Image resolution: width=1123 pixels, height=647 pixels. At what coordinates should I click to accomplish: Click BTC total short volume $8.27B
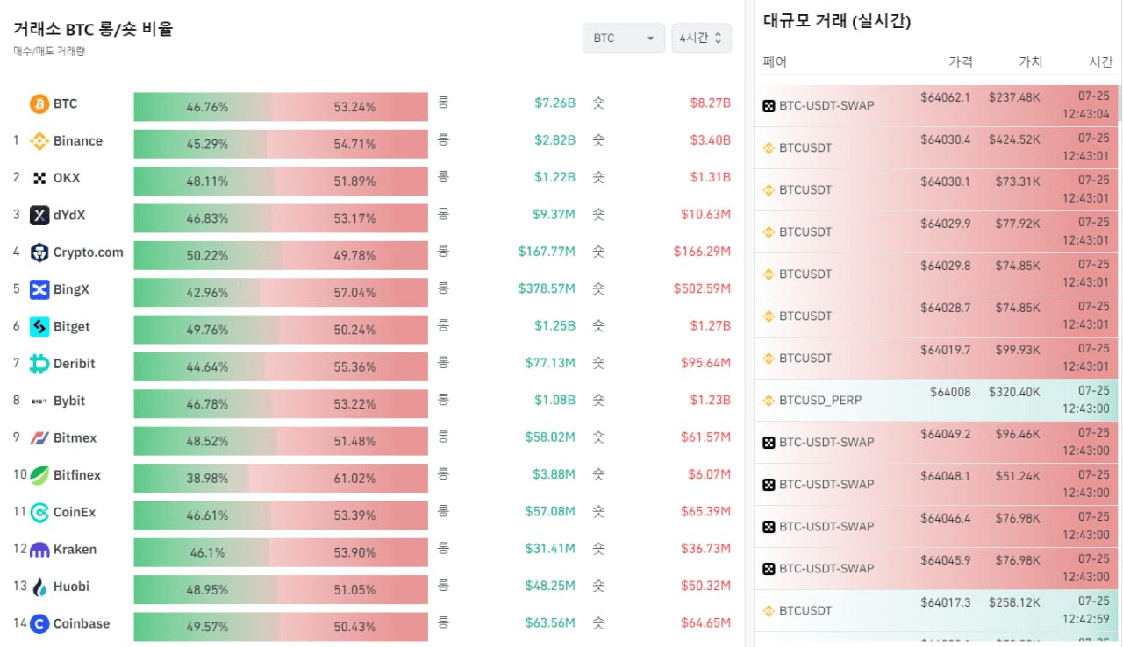[x=711, y=103]
